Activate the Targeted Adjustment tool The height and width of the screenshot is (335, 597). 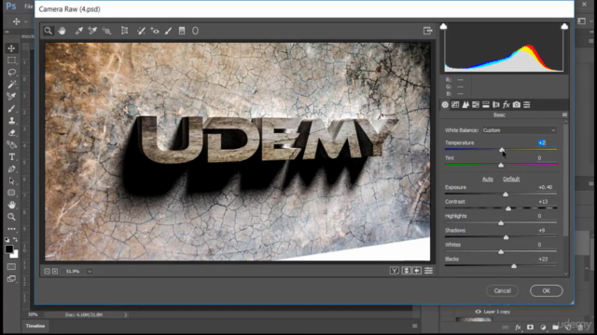[106, 31]
